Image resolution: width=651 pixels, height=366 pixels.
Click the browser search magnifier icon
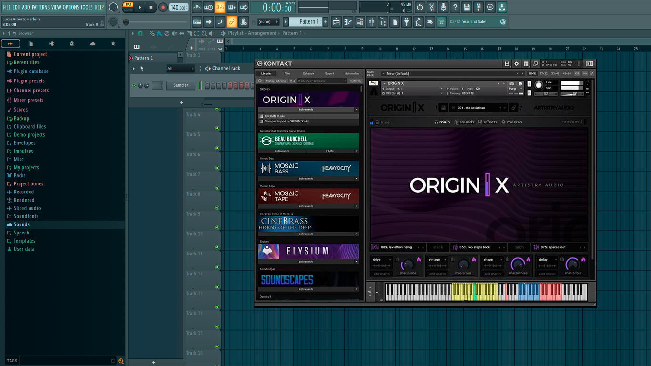click(121, 361)
